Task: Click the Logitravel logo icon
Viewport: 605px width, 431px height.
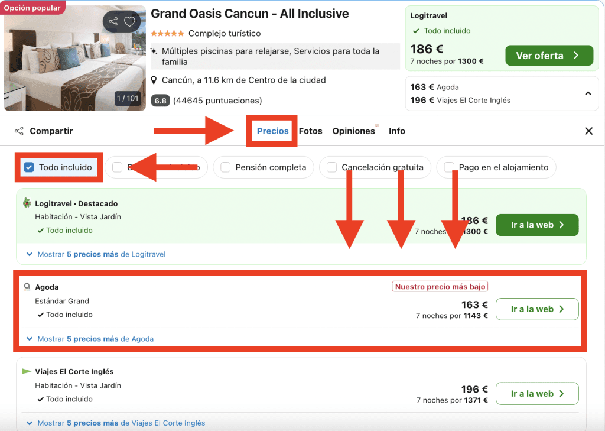Action: tap(27, 203)
